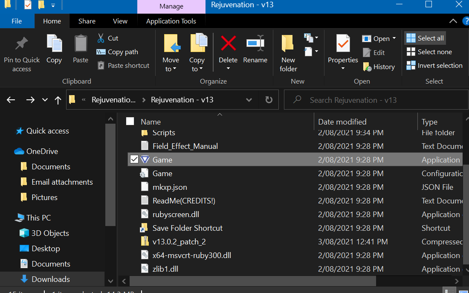Click the rubyscreen.dll file icon
The width and height of the screenshot is (469, 293).
[145, 214]
